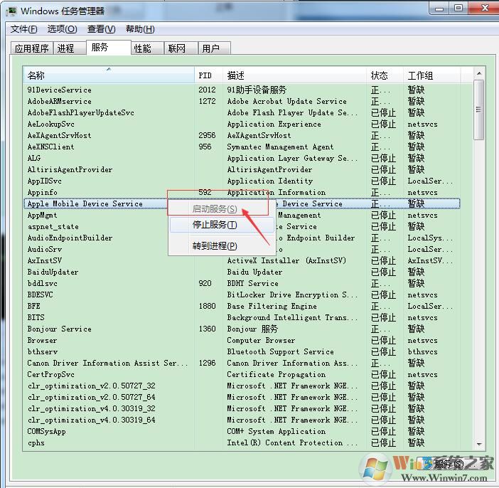Choose 转到进程(P) from the context menu

tap(215, 246)
